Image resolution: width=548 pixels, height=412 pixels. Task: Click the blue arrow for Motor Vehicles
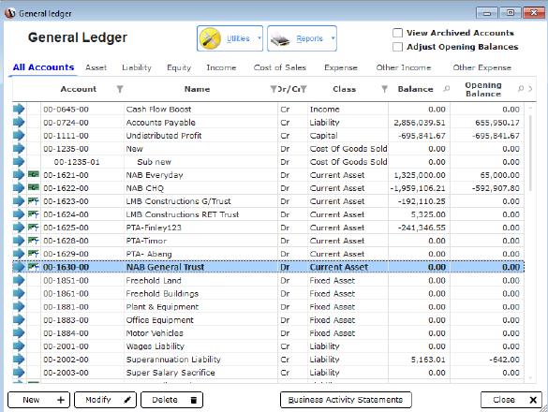[x=19, y=333]
